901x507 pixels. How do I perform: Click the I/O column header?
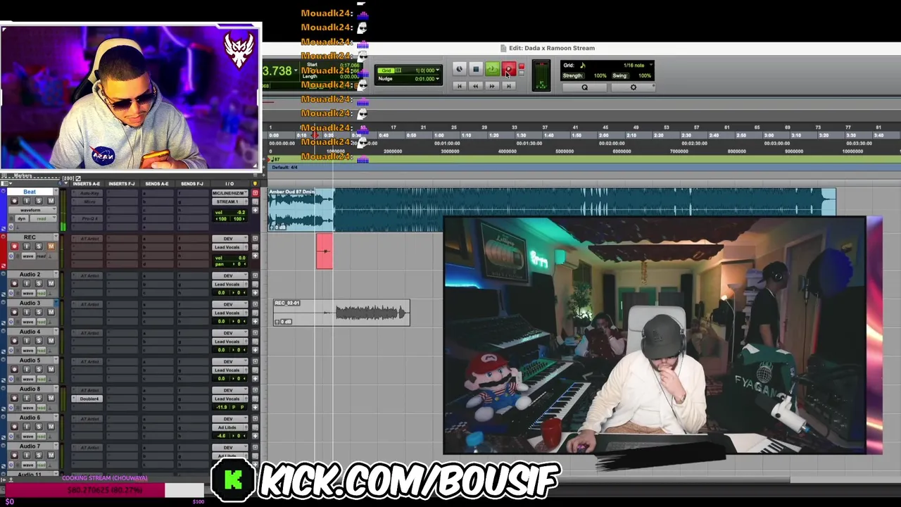(x=229, y=184)
